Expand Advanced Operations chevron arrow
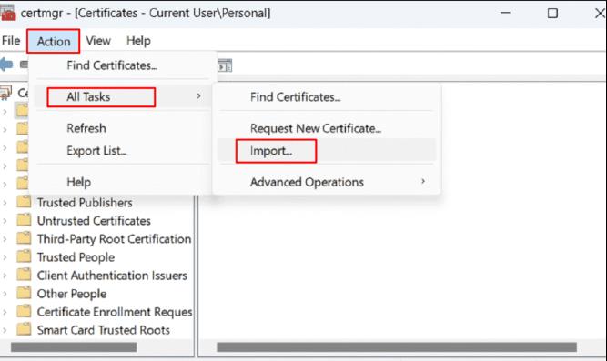Viewport: 607px width, 361px height. (x=423, y=181)
